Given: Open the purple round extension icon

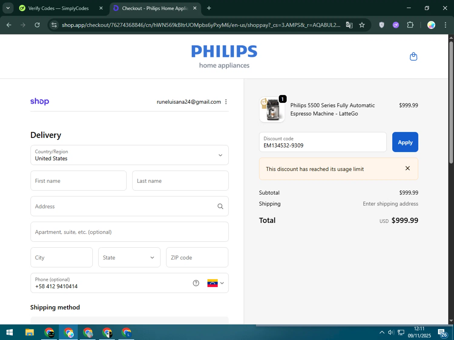Looking at the screenshot, I should [396, 25].
